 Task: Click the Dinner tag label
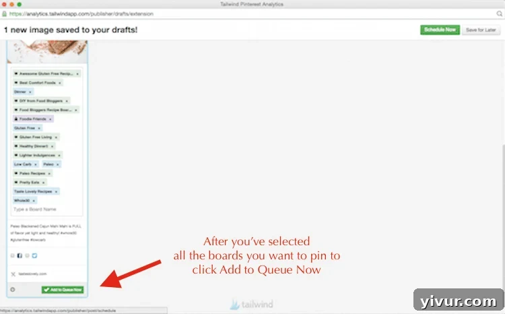[x=20, y=92]
